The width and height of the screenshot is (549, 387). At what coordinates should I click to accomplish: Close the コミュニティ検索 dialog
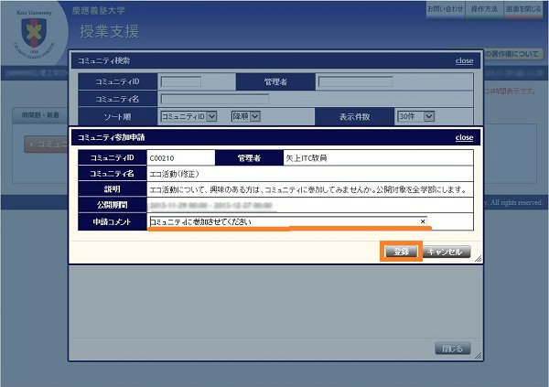coord(464,61)
